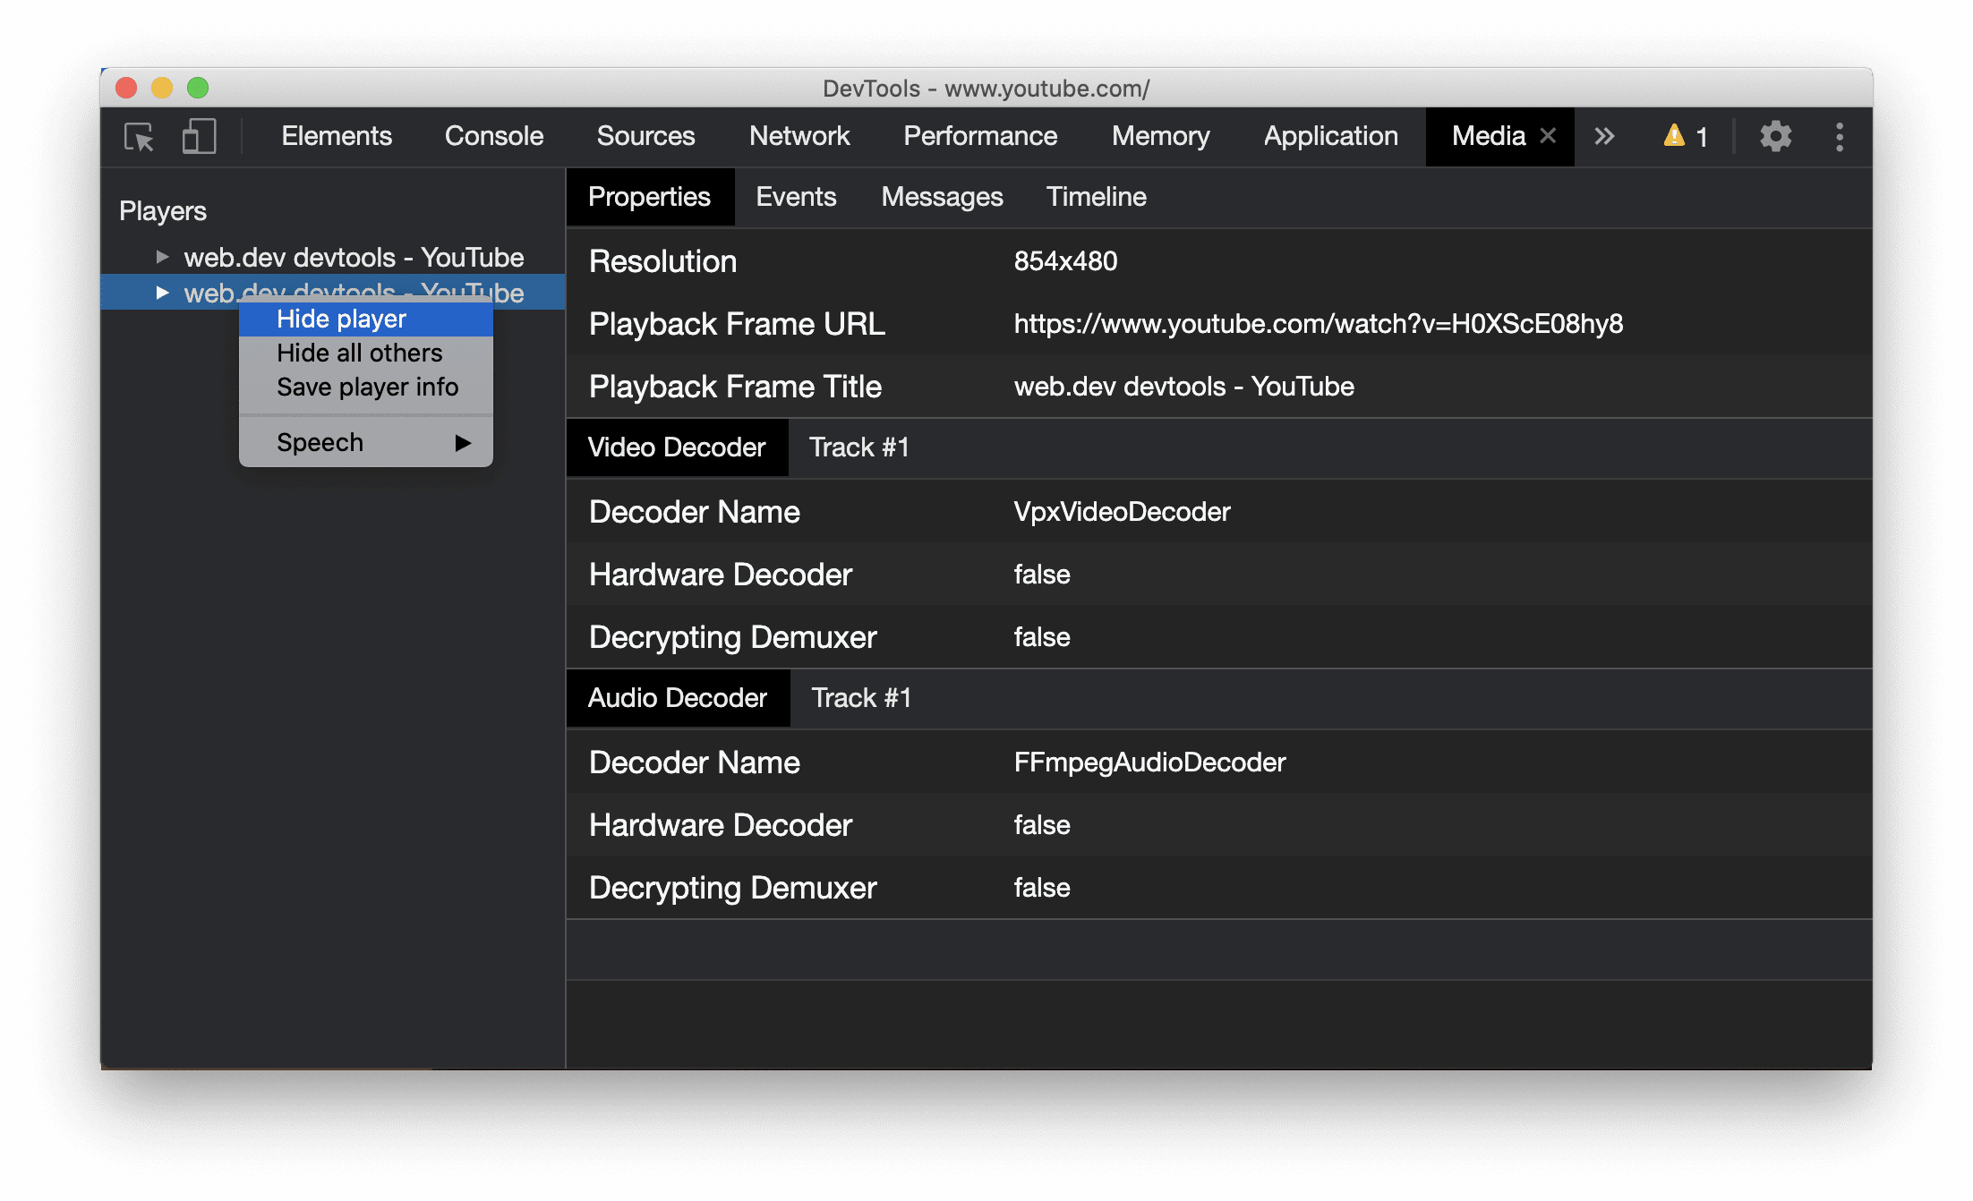The image size is (1973, 1201).
Task: Open the Network panel
Action: 799,135
